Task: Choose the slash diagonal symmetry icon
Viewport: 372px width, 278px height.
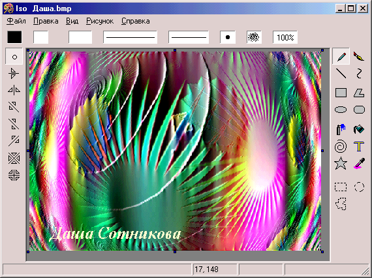Action: [x=14, y=141]
